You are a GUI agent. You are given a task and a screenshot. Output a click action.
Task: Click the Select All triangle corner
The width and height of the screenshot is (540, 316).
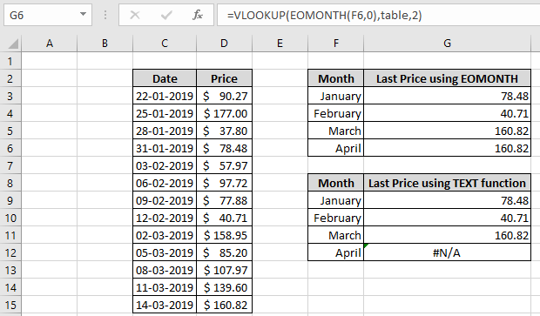(x=13, y=44)
